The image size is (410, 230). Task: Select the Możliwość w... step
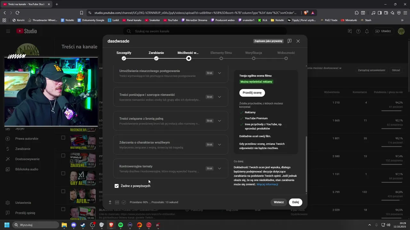(x=188, y=55)
